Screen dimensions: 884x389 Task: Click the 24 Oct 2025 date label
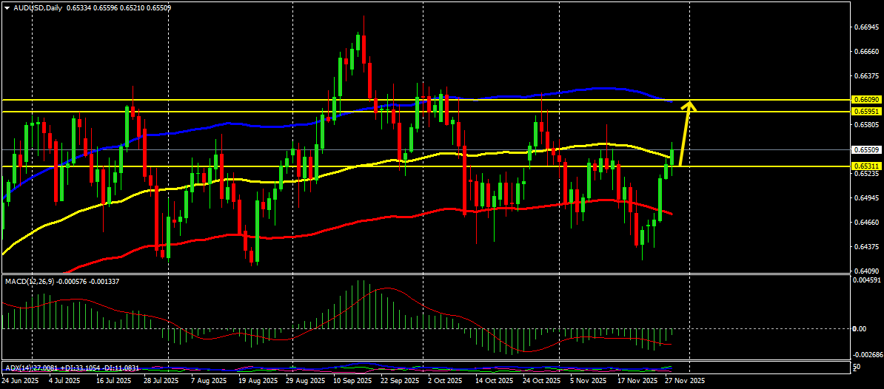pos(542,381)
